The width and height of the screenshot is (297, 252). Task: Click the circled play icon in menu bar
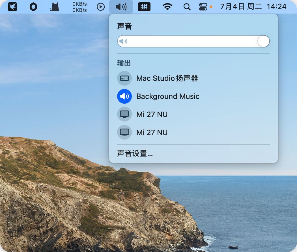(x=101, y=7)
